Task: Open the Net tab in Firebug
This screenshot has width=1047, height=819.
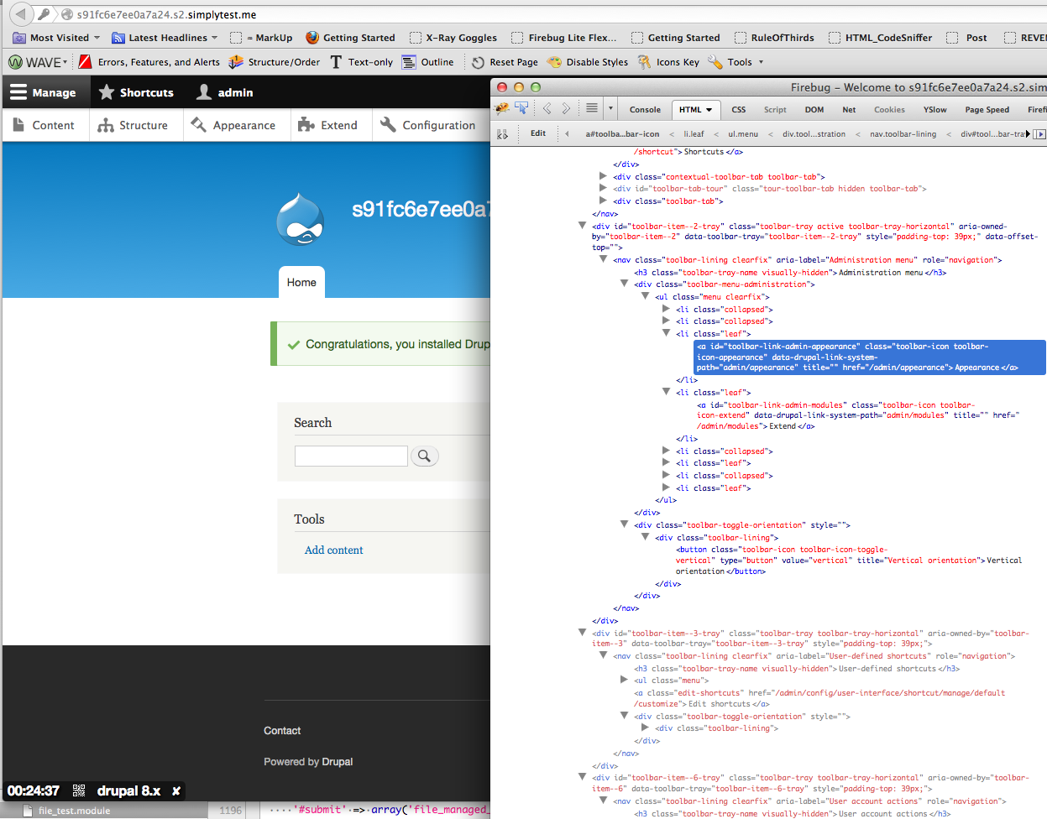Action: pyautogui.click(x=849, y=110)
